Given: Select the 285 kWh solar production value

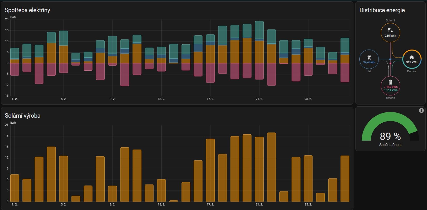Looking at the screenshot, I should tap(390, 36).
